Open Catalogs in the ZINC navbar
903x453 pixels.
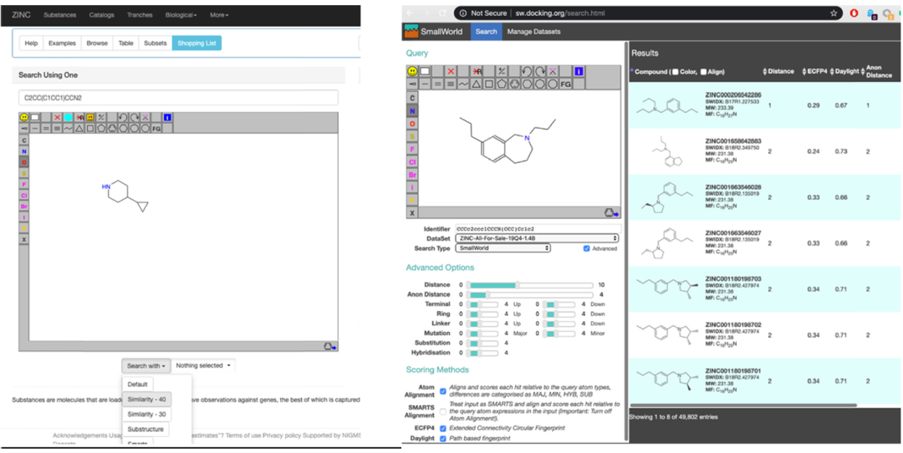(101, 15)
